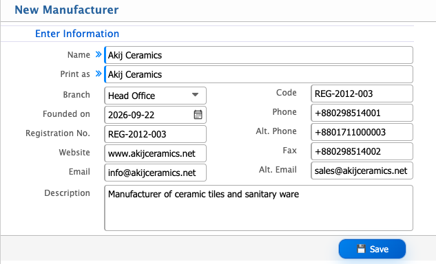
Task: Open the Branch dropdown
Action: [x=155, y=96]
